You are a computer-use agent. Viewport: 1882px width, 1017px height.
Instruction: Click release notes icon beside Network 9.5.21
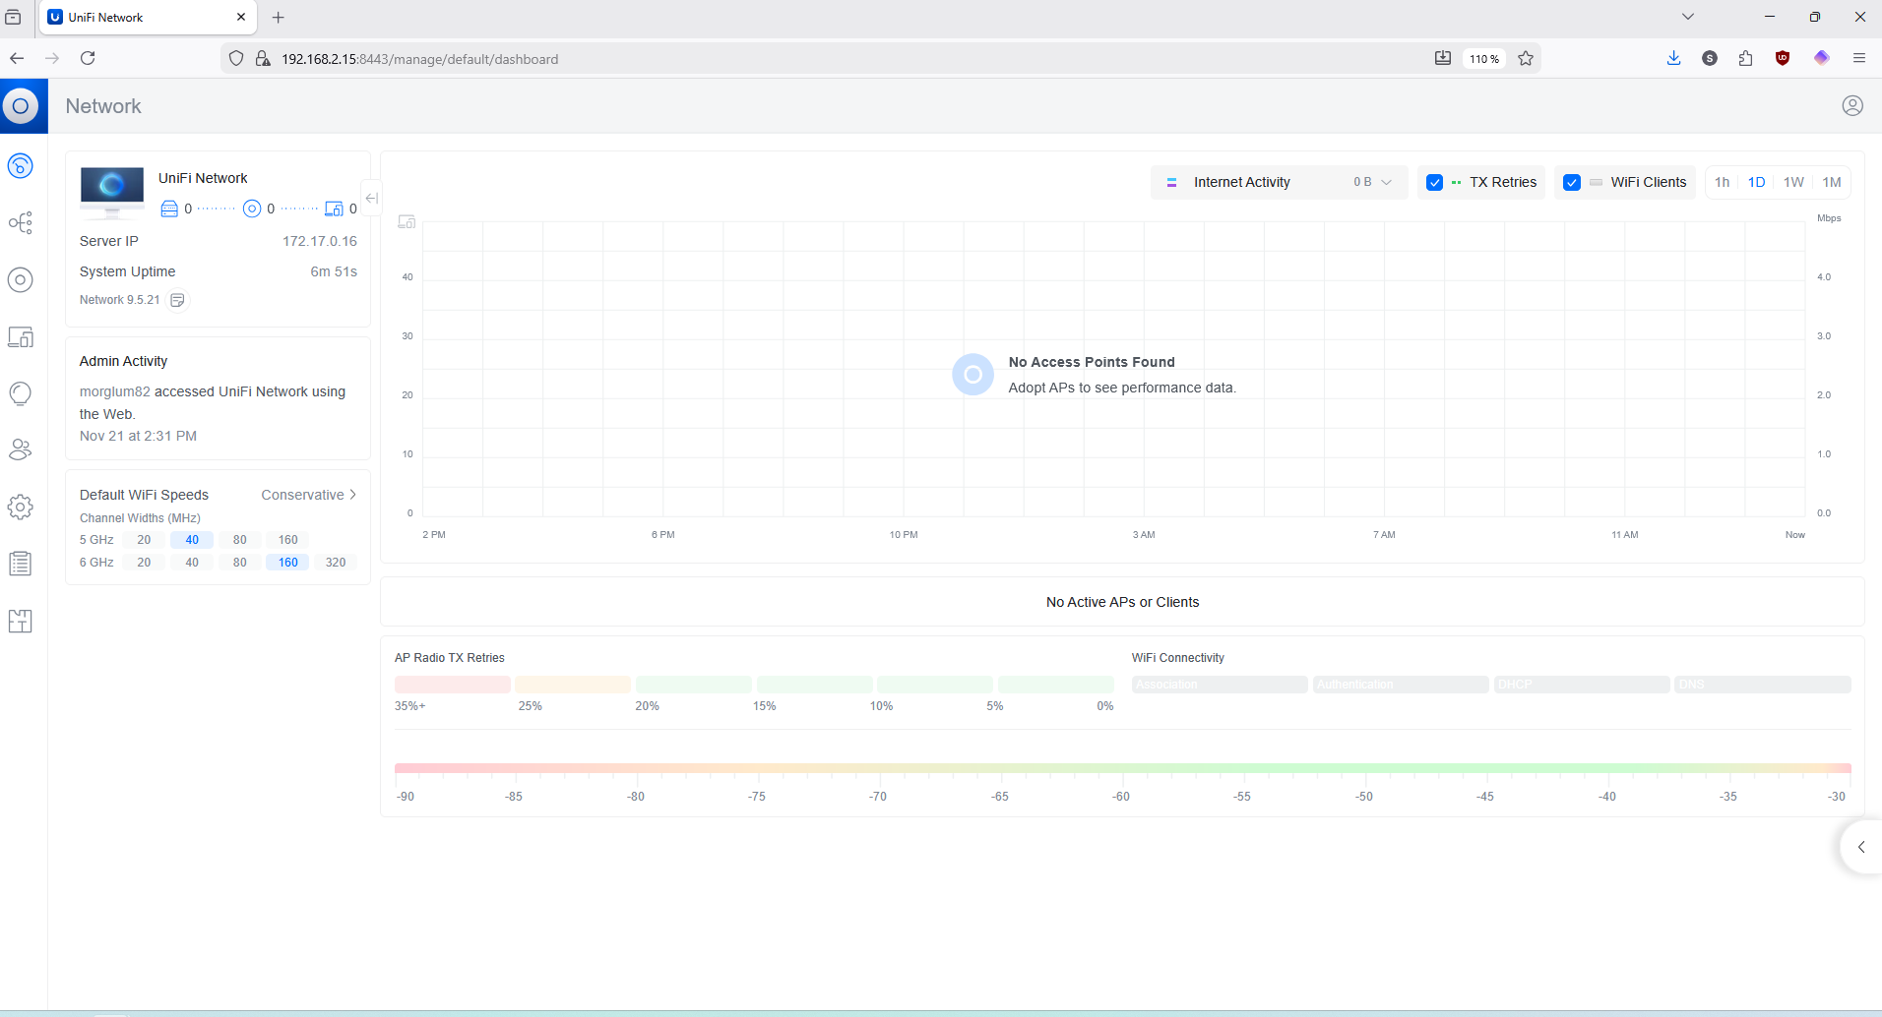pos(177,300)
